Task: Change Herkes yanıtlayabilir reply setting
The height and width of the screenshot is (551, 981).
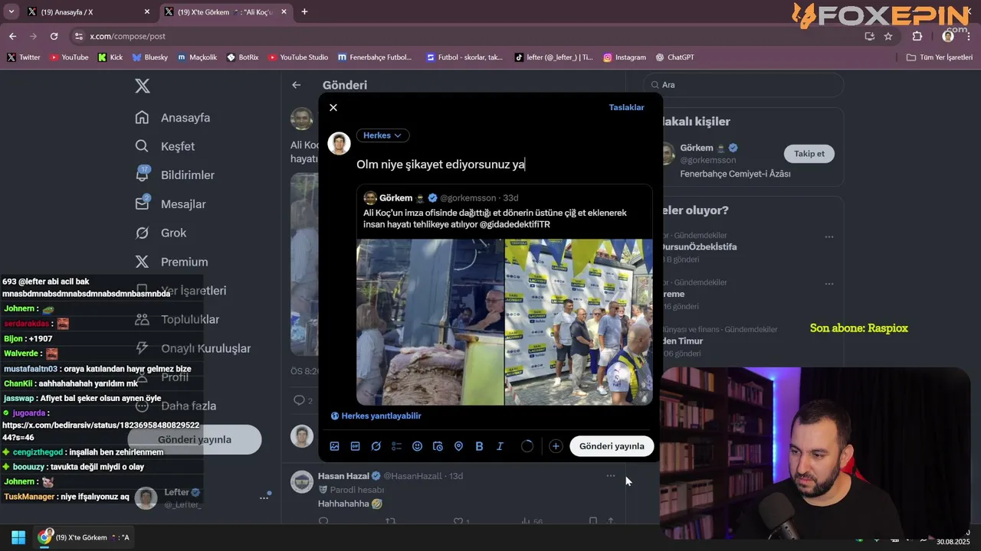Action: tap(376, 416)
